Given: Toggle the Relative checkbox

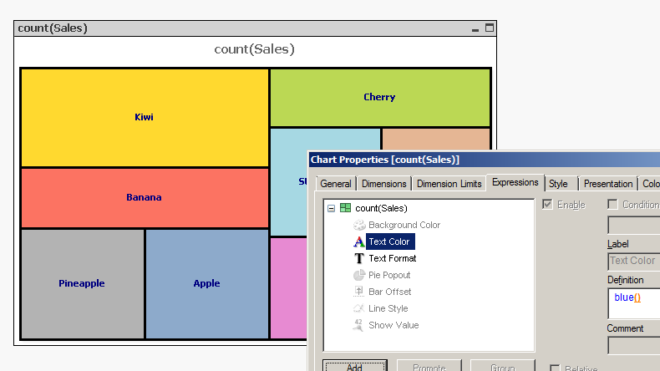Looking at the screenshot, I should [556, 368].
